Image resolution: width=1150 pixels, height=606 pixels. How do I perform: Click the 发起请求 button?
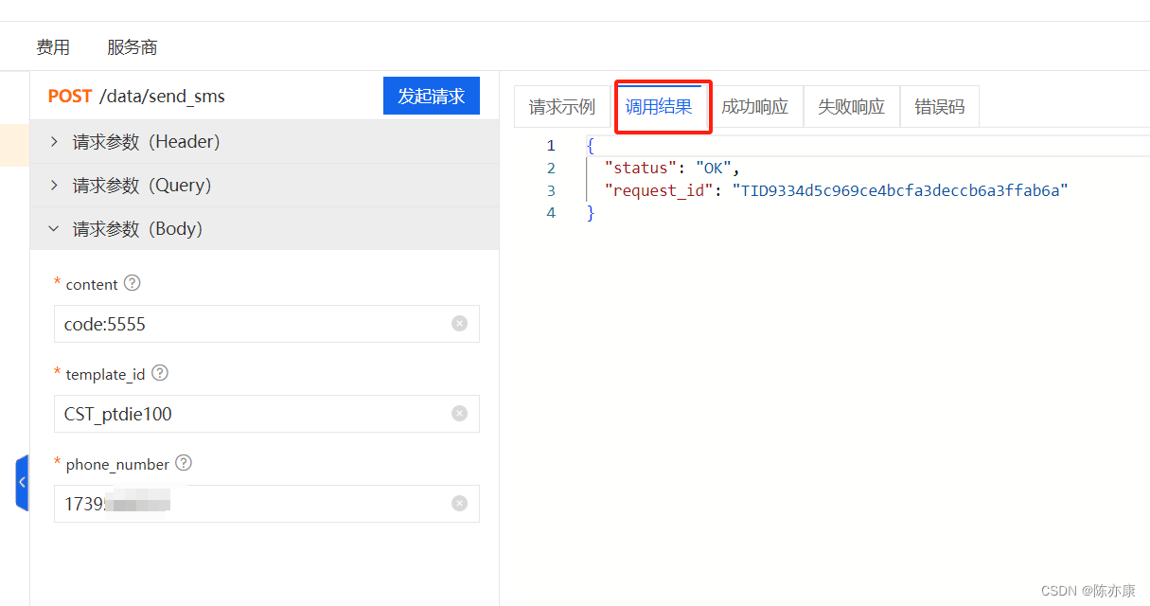pyautogui.click(x=432, y=96)
